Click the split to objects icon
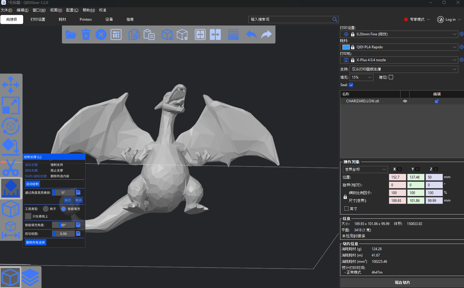Viewport: 464px width, 288px height. 200,34
